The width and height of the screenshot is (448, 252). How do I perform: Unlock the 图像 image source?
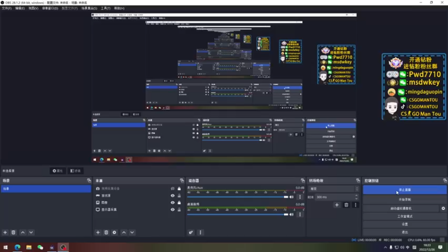(x=179, y=203)
